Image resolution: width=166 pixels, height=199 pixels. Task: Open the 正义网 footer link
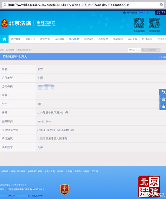(95, 172)
